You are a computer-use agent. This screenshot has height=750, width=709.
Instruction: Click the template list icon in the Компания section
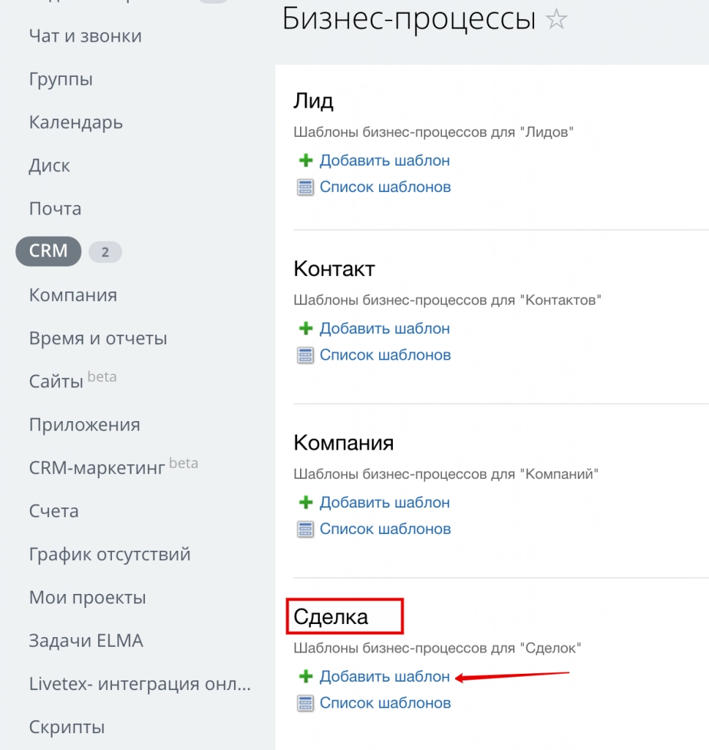tap(305, 529)
